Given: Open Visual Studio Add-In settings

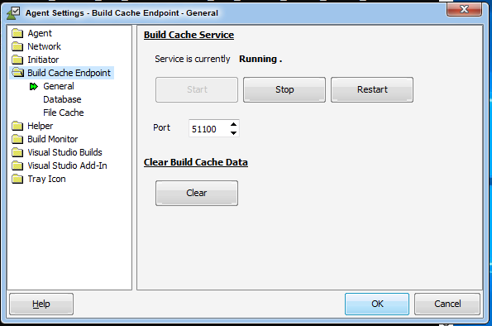Looking at the screenshot, I should click(67, 165).
